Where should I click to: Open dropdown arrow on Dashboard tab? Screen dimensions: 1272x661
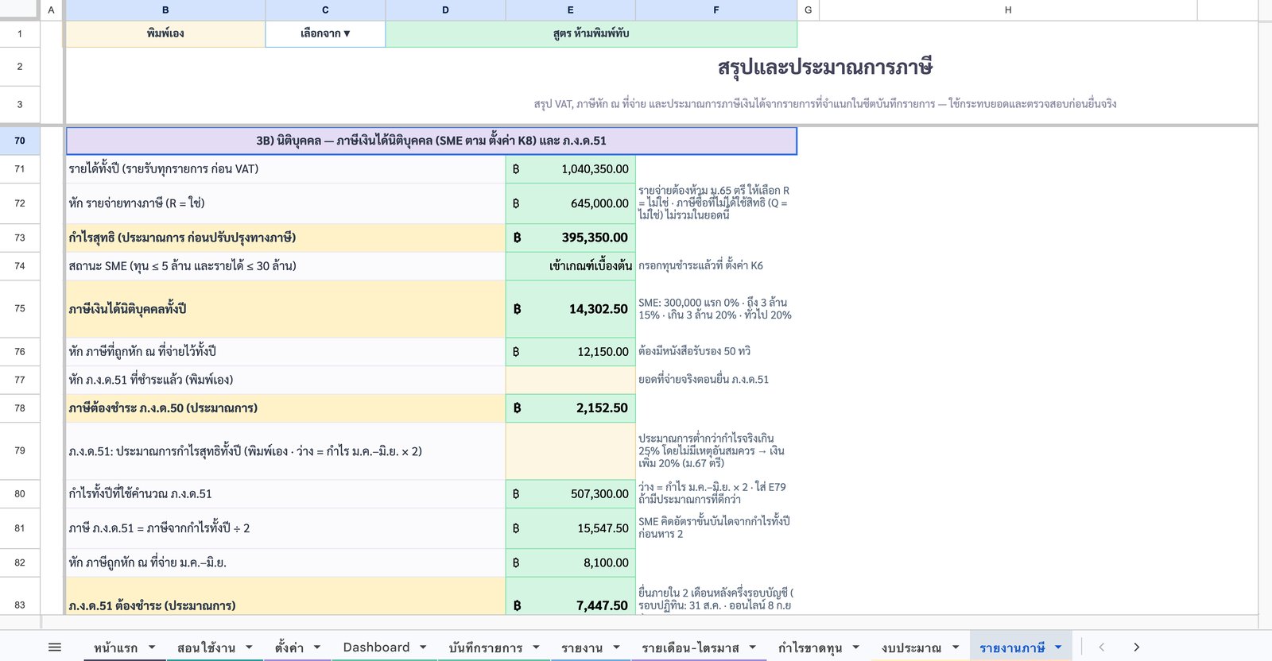pos(423,647)
